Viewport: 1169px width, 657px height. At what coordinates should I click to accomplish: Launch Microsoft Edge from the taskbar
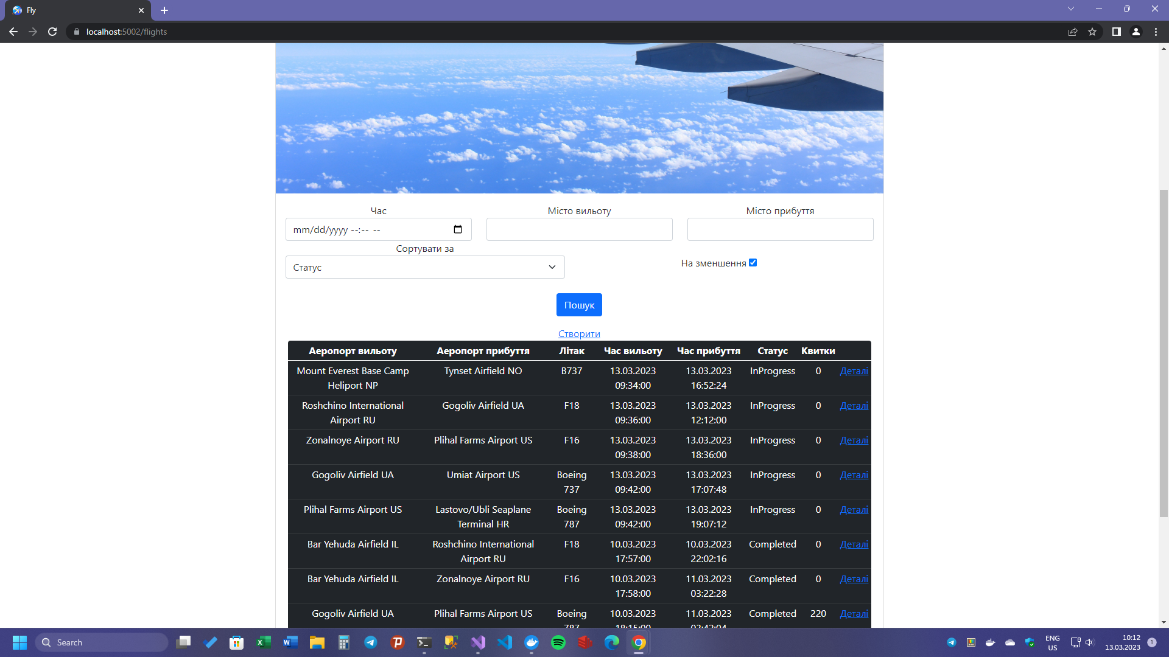coord(612,642)
